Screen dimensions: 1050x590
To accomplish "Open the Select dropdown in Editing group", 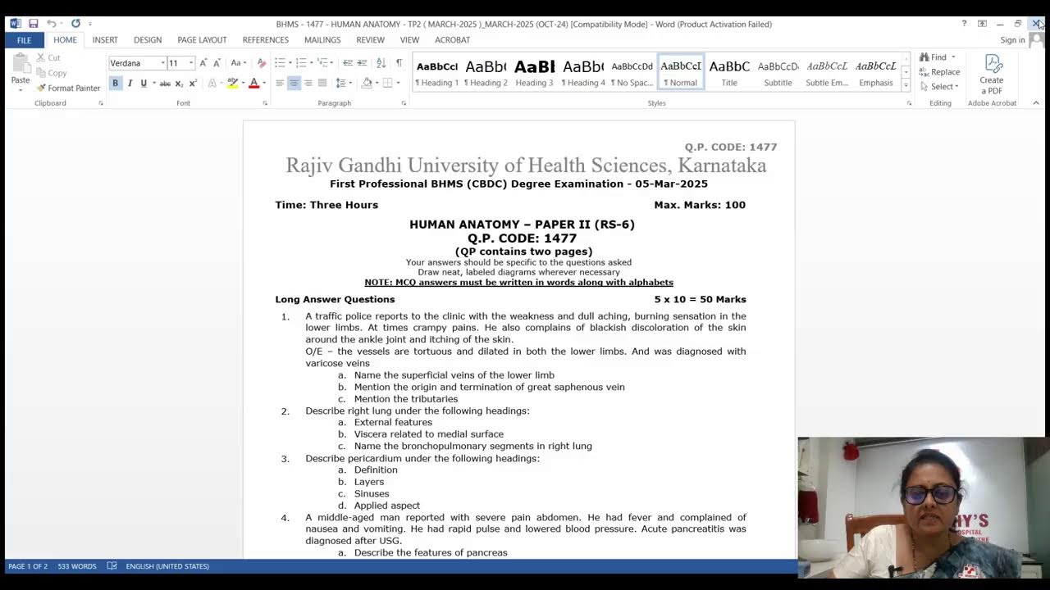I will (939, 87).
